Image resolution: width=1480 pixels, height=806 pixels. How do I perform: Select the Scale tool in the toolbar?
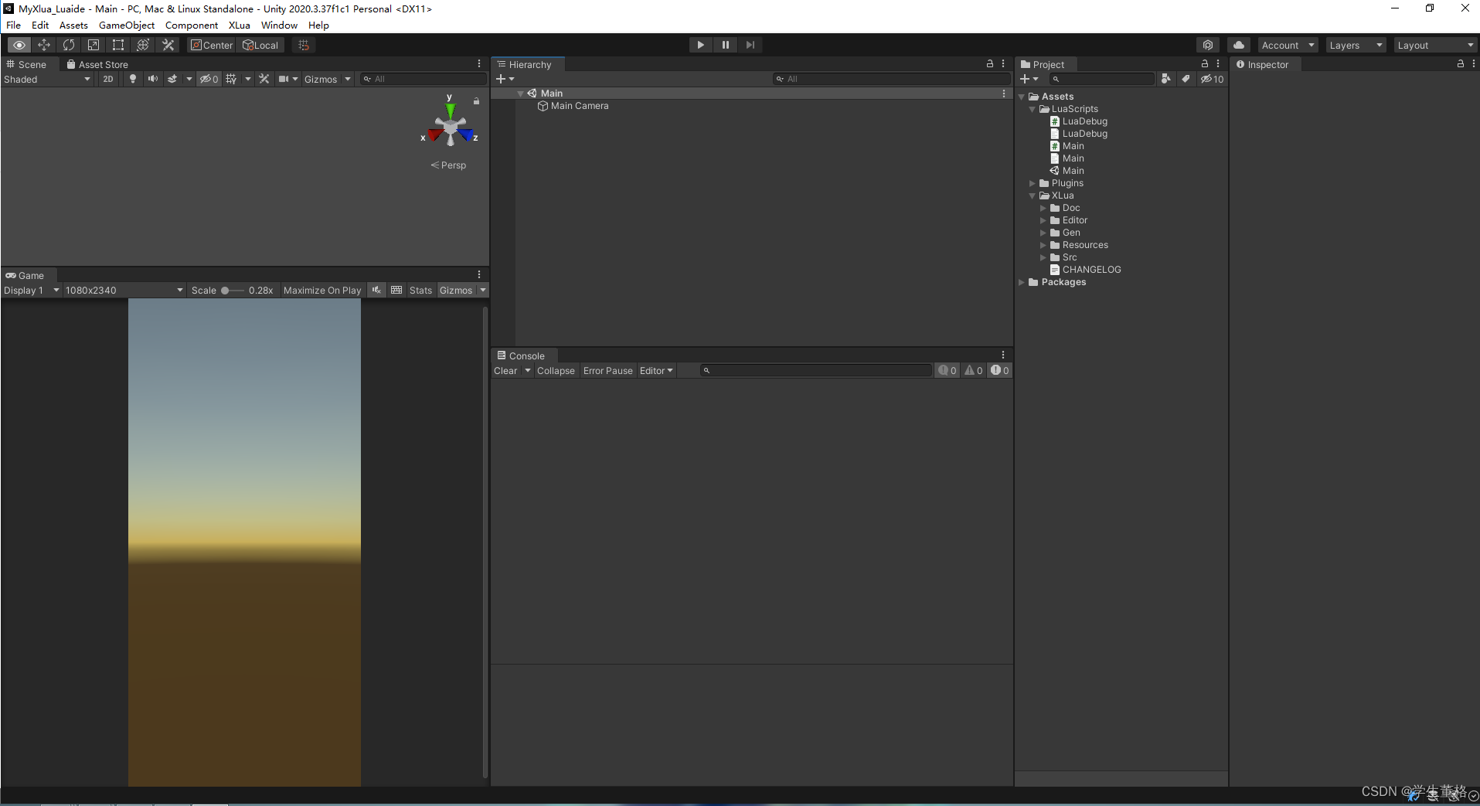coord(94,45)
